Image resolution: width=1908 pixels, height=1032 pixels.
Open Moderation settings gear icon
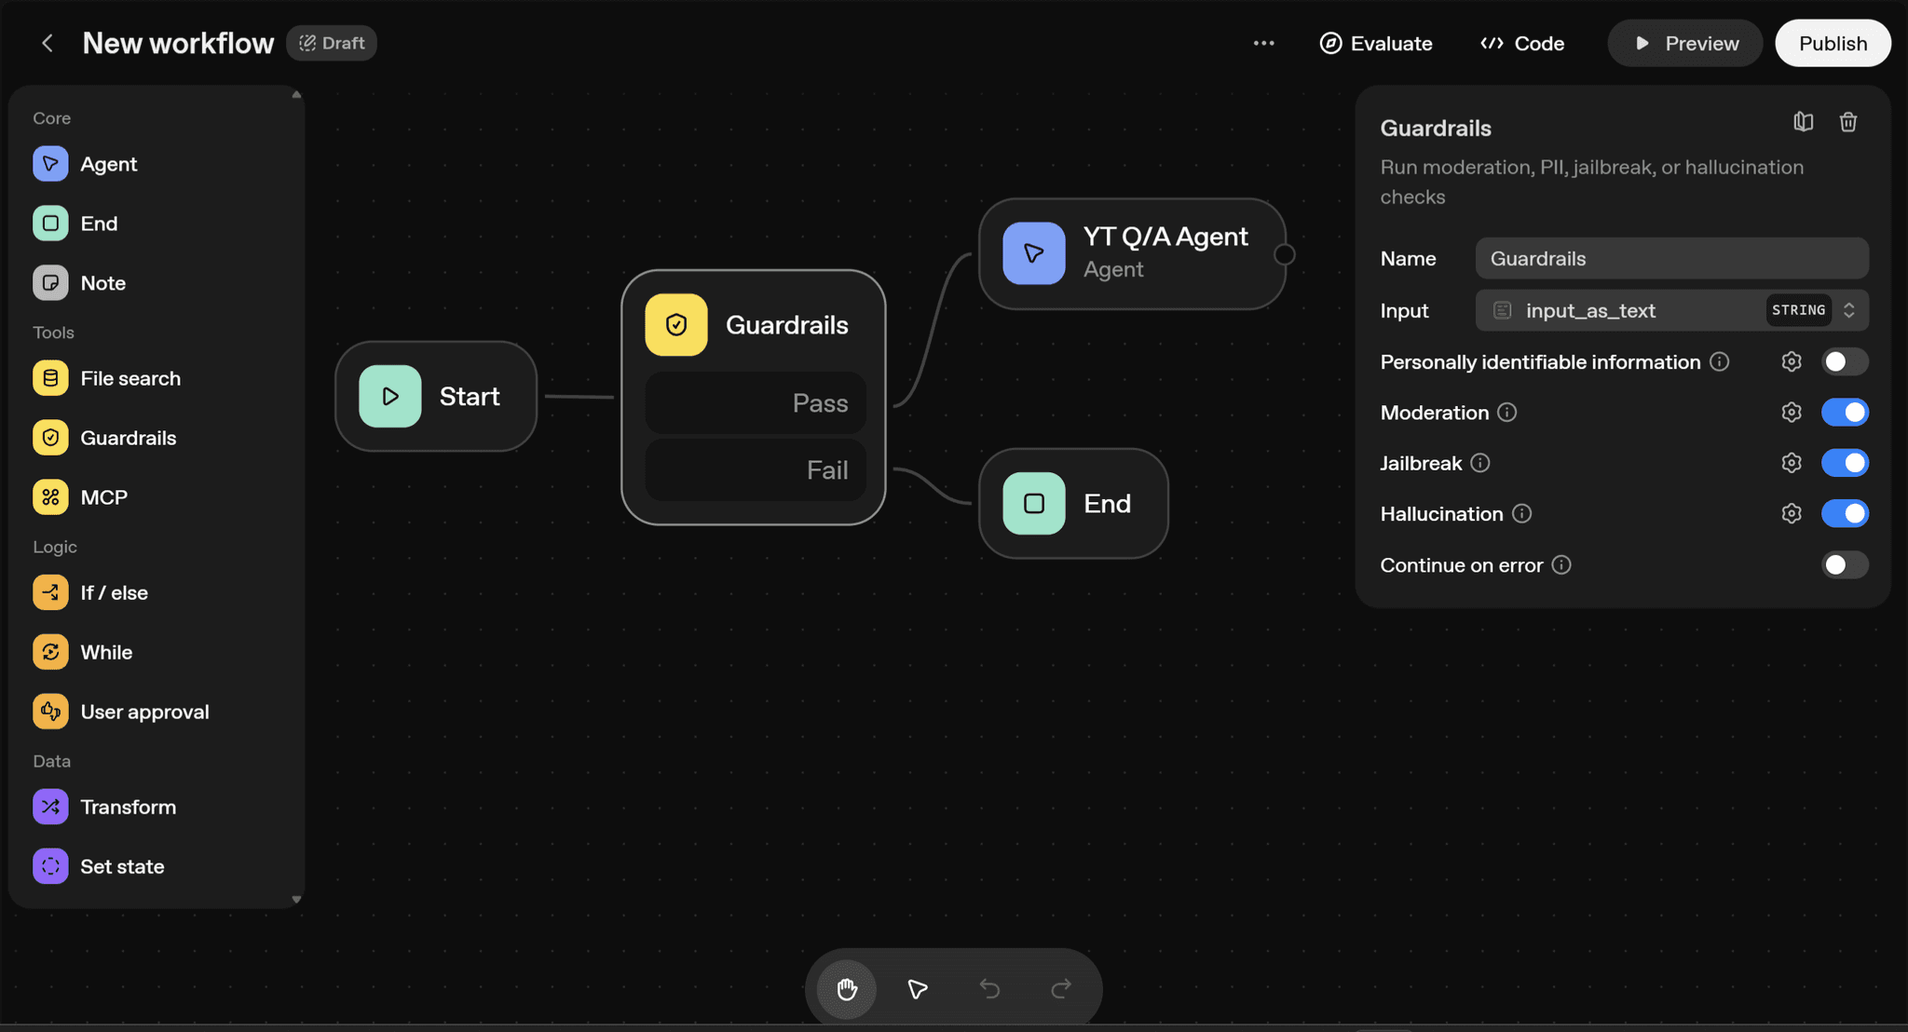coord(1791,413)
